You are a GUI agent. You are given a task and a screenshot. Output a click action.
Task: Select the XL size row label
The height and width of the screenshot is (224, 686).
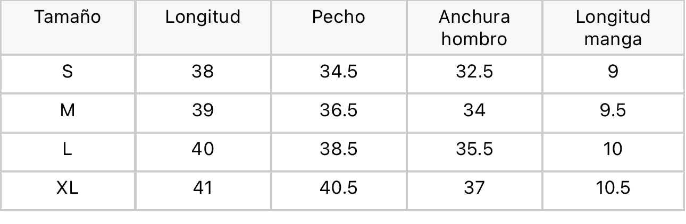point(68,188)
